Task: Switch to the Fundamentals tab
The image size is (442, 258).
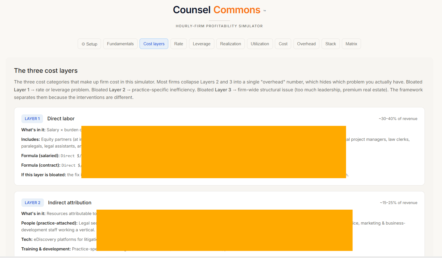Action: pyautogui.click(x=120, y=44)
